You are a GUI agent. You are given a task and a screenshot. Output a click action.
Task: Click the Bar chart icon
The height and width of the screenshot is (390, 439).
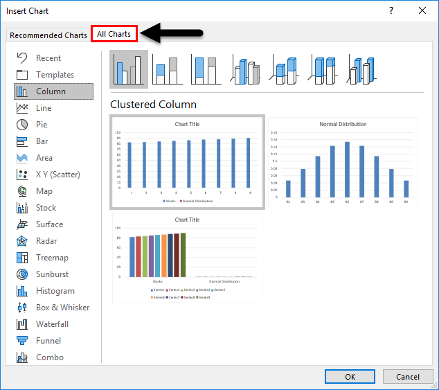pyautogui.click(x=22, y=141)
